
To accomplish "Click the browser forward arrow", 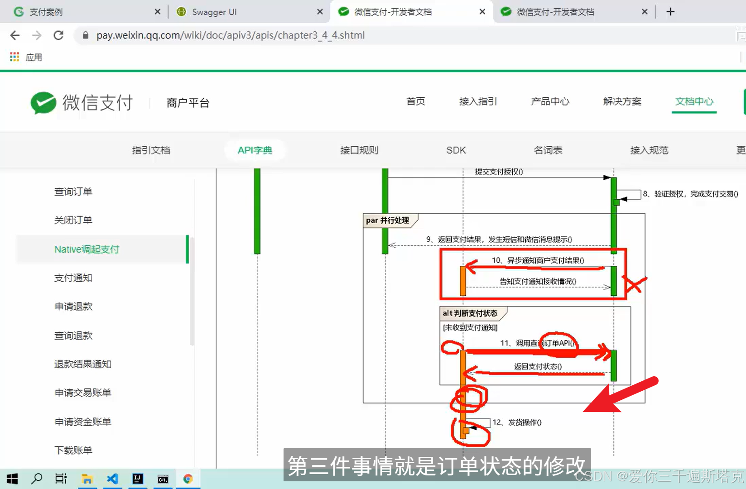I will tap(37, 35).
